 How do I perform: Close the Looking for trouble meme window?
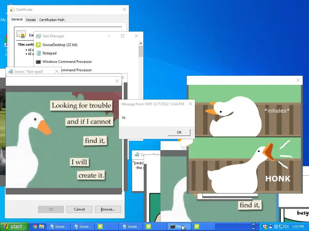[x=117, y=81]
